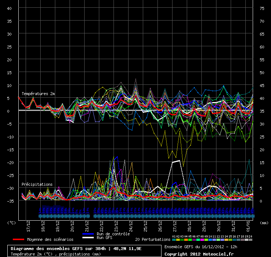Click the 26/12 date label on x-axis
The height and width of the screenshot is (257, 271).
pos(160,226)
